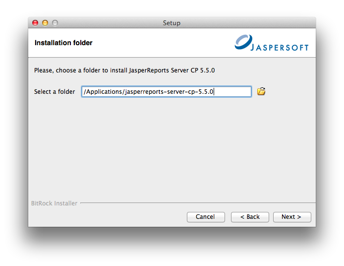344x266 pixels.
Task: Open the folder browse icon
Action: click(261, 91)
